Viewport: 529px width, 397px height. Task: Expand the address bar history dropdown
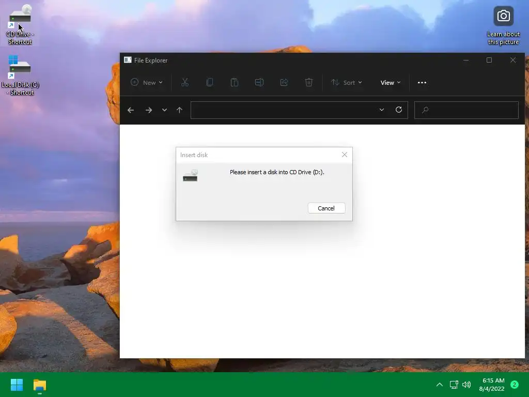pos(382,110)
